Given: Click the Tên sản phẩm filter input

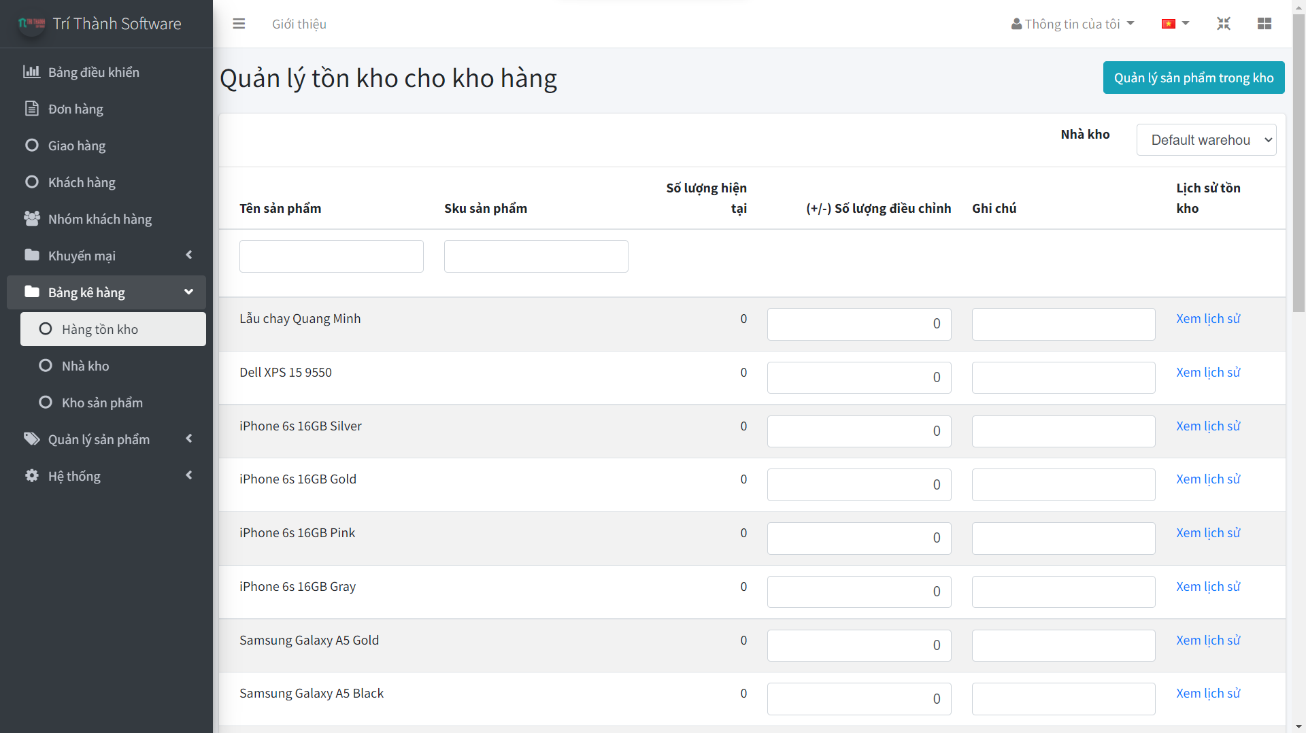Looking at the screenshot, I should [x=331, y=256].
